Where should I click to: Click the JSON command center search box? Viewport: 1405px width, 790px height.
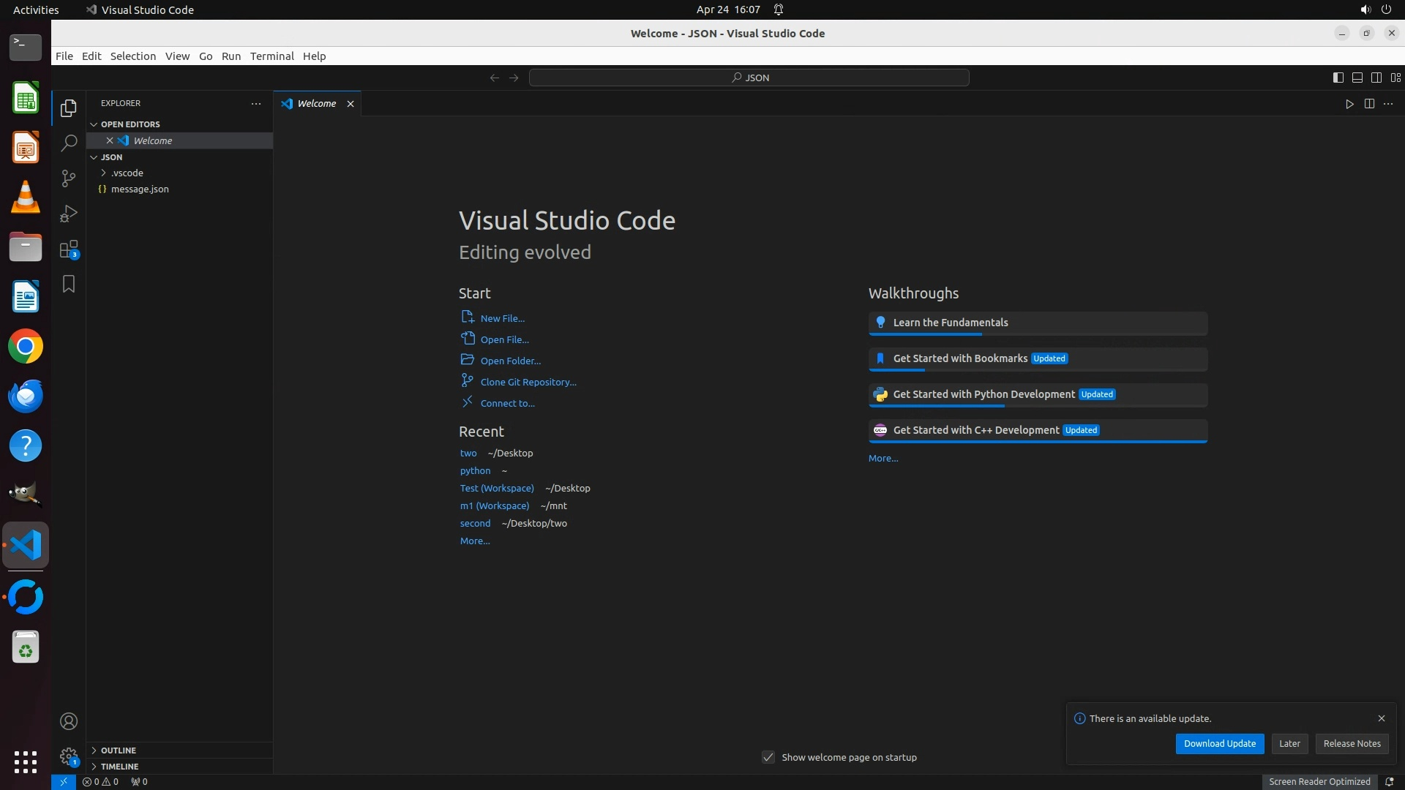(x=749, y=78)
